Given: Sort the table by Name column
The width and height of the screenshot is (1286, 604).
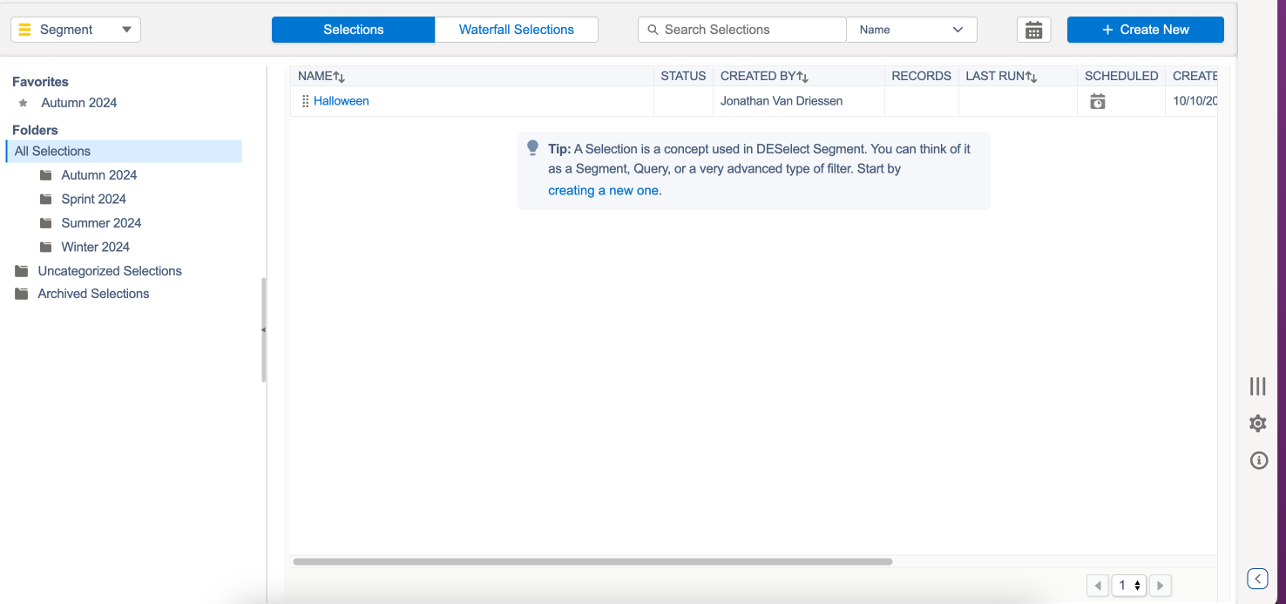Looking at the screenshot, I should pyautogui.click(x=339, y=77).
